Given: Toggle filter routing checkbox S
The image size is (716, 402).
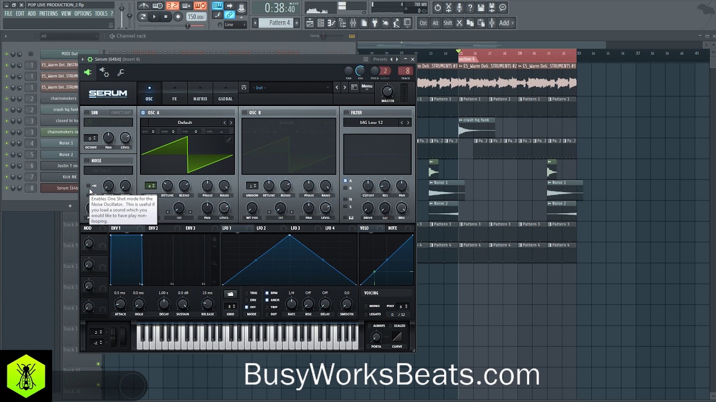Looking at the screenshot, I should click(346, 207).
